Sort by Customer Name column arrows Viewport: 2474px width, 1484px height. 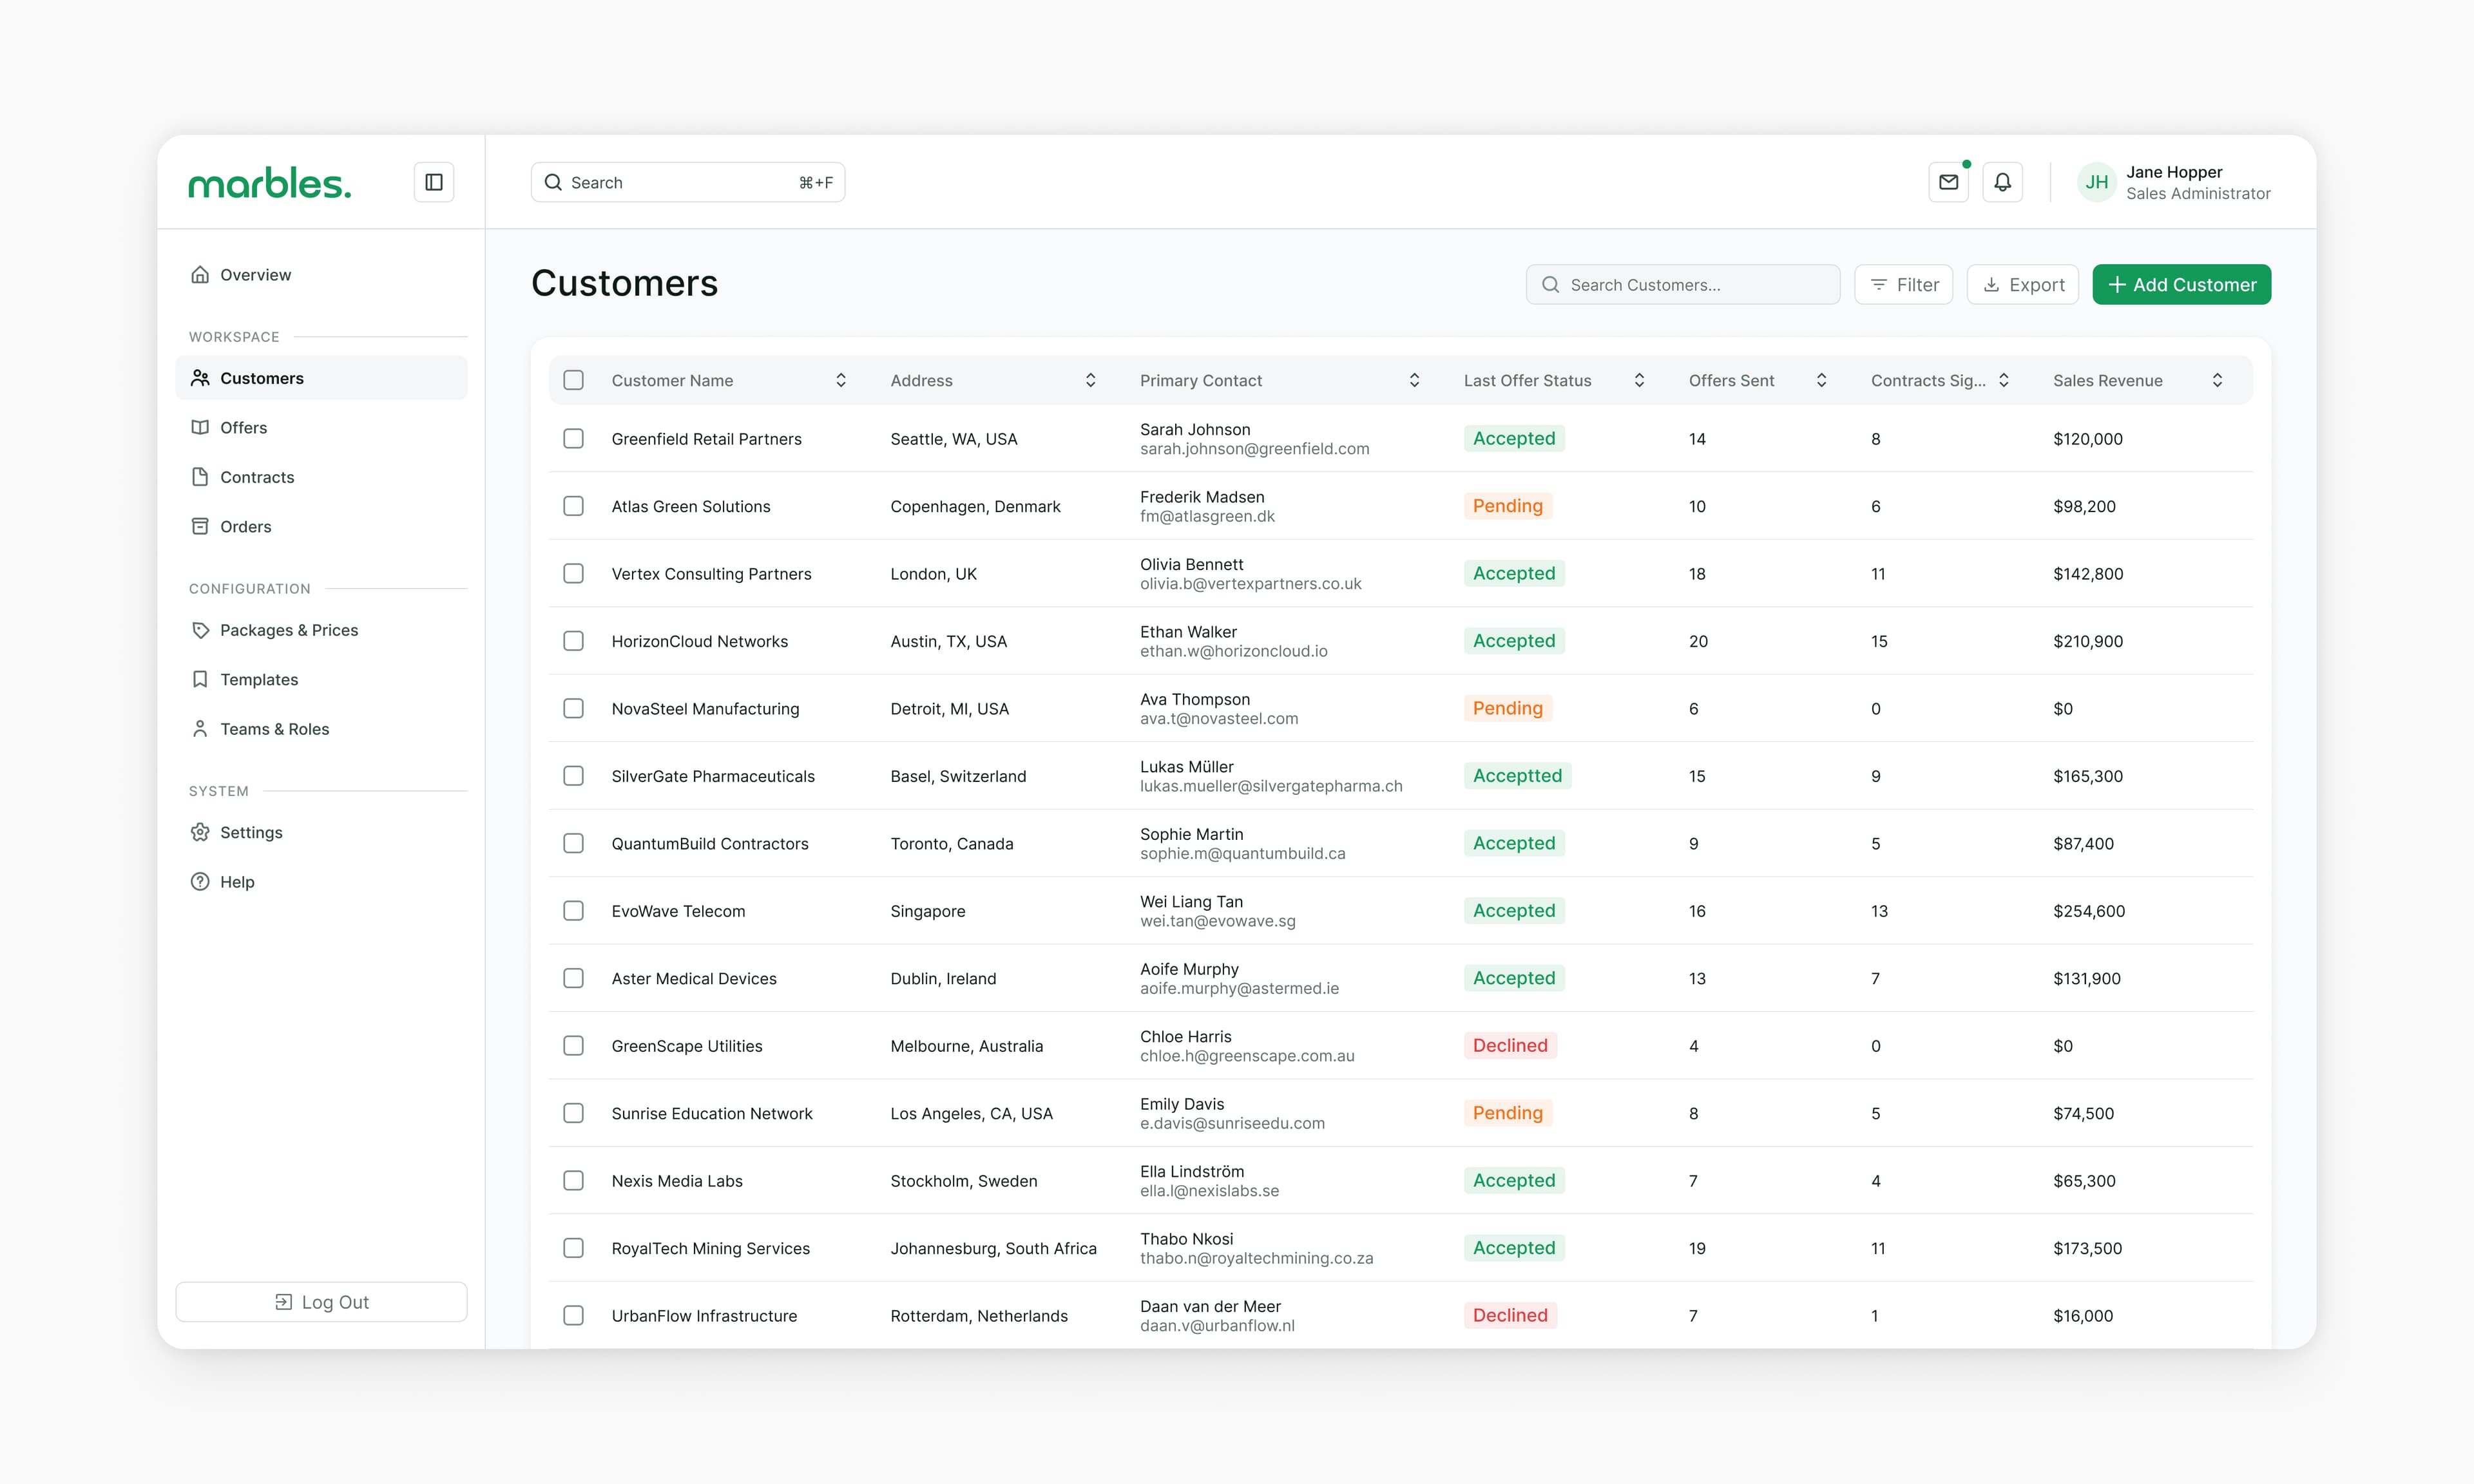click(841, 380)
